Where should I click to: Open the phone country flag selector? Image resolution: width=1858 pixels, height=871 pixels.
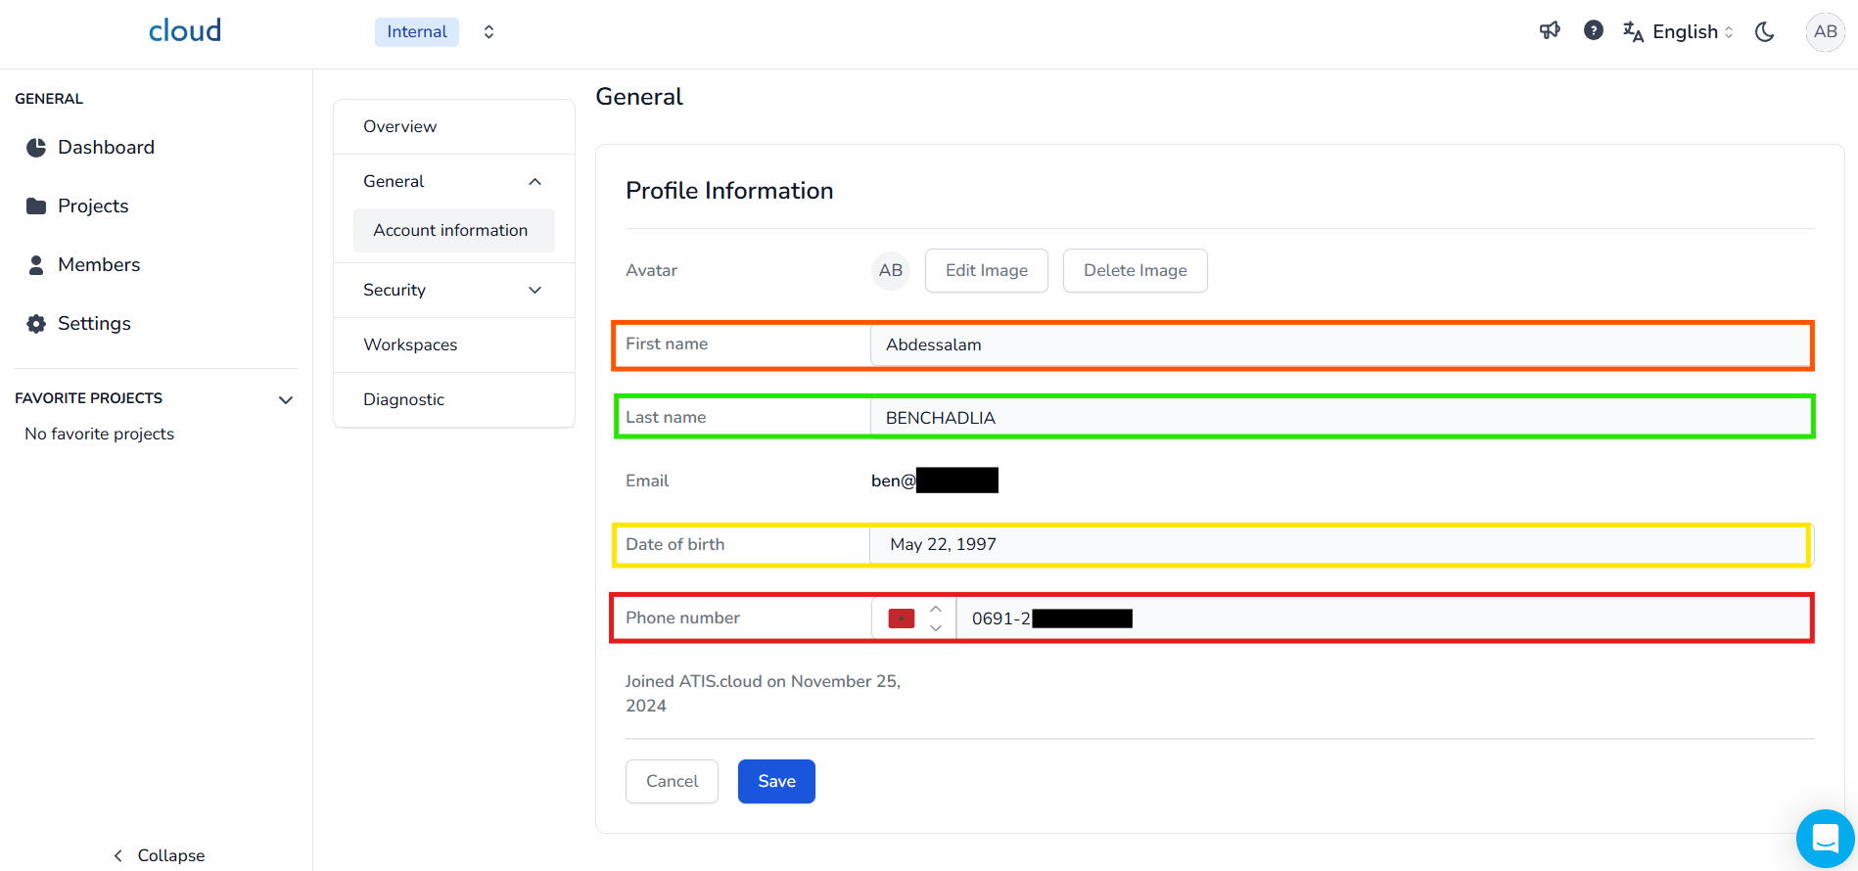point(912,619)
